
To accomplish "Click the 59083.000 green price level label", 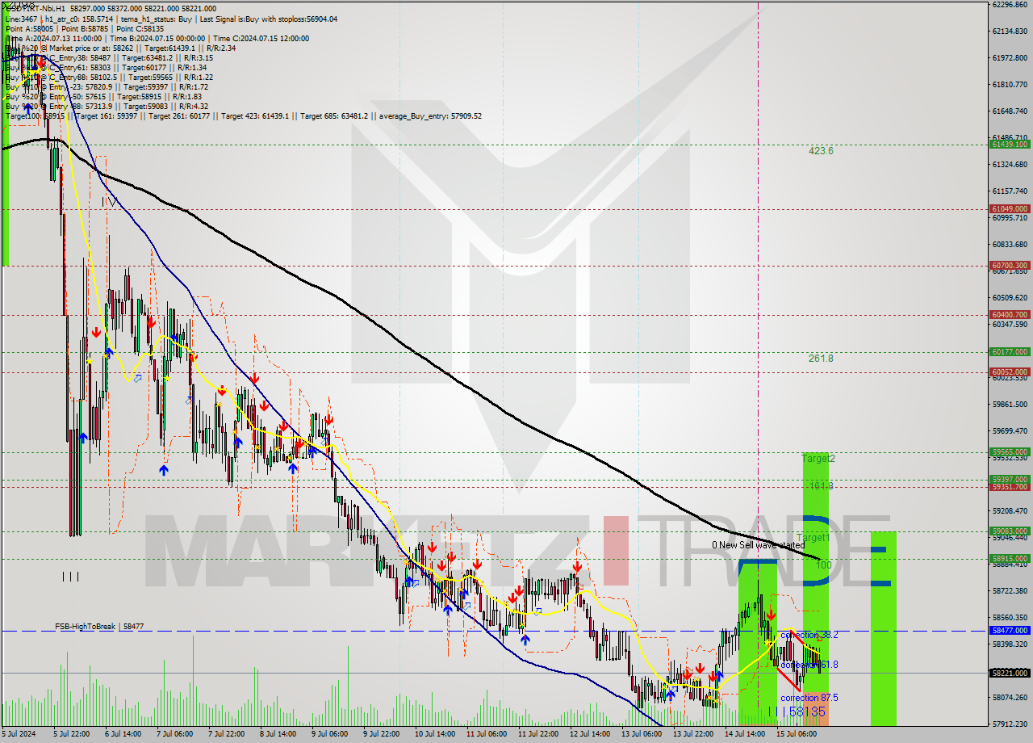I will coord(1009,531).
